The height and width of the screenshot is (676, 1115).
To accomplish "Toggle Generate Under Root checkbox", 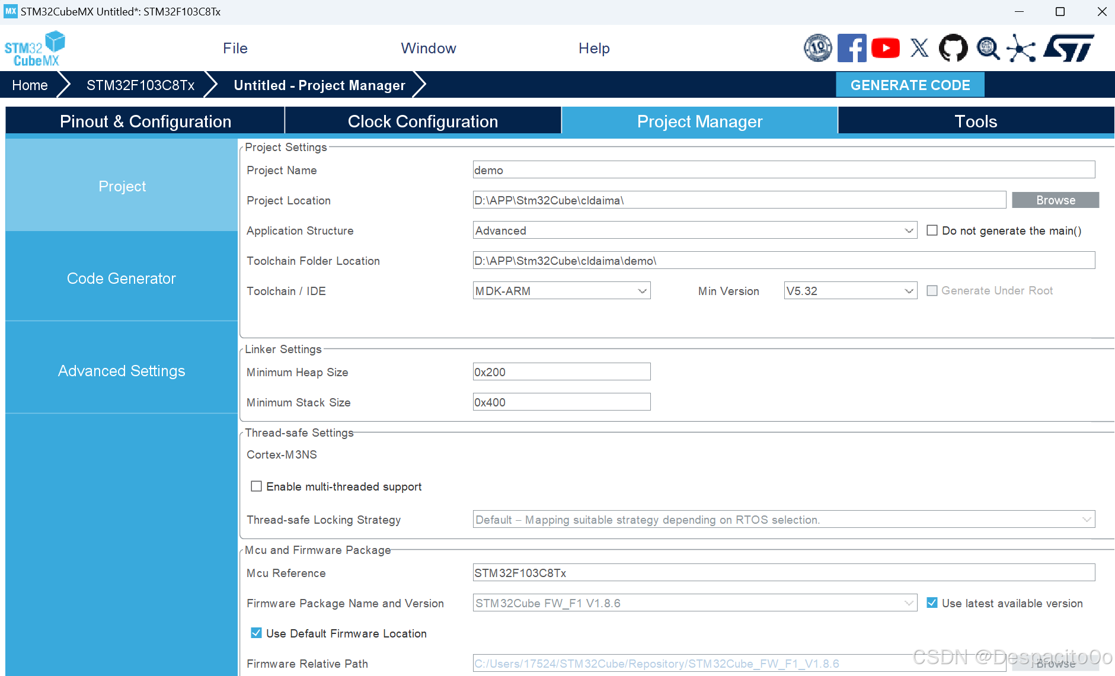I will tap(932, 290).
